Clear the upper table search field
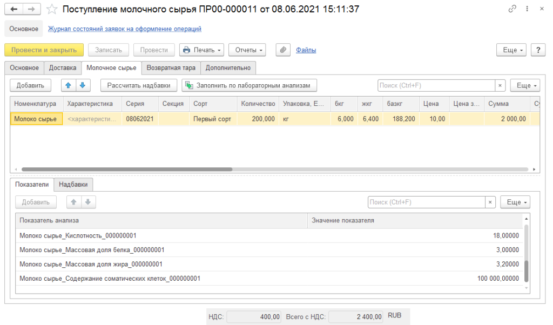Screen dimensions: 553x325 point(501,85)
